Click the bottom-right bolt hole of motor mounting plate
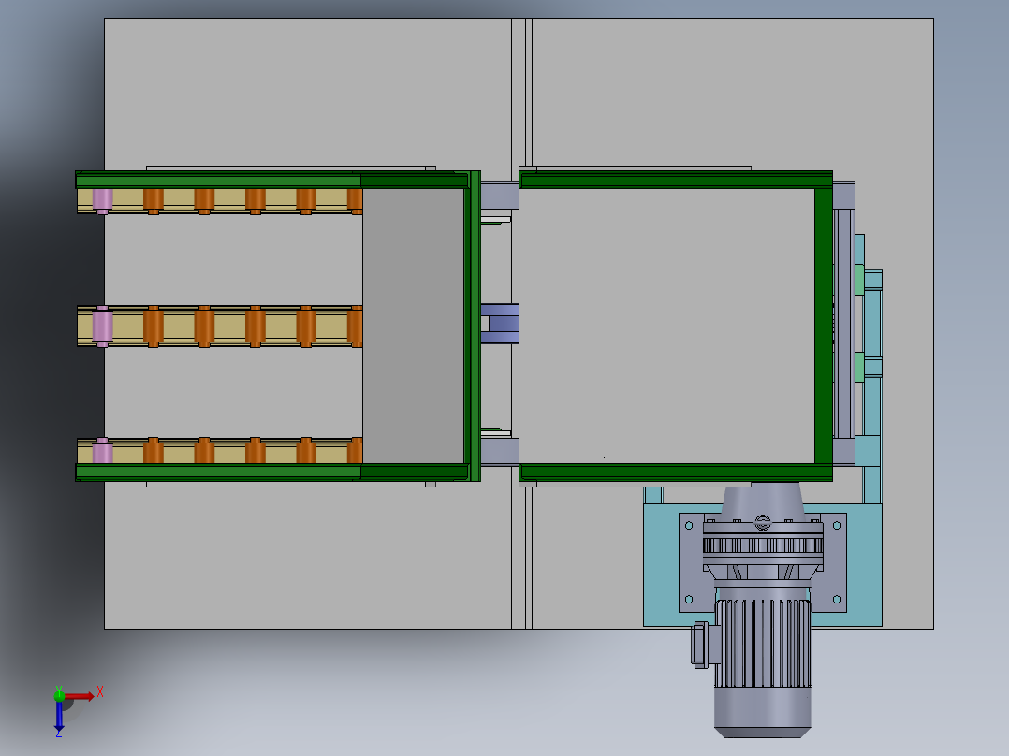Image resolution: width=1009 pixels, height=756 pixels. [x=837, y=600]
